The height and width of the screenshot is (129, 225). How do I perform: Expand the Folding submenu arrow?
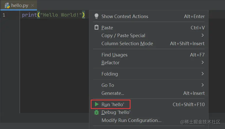pos(202,74)
